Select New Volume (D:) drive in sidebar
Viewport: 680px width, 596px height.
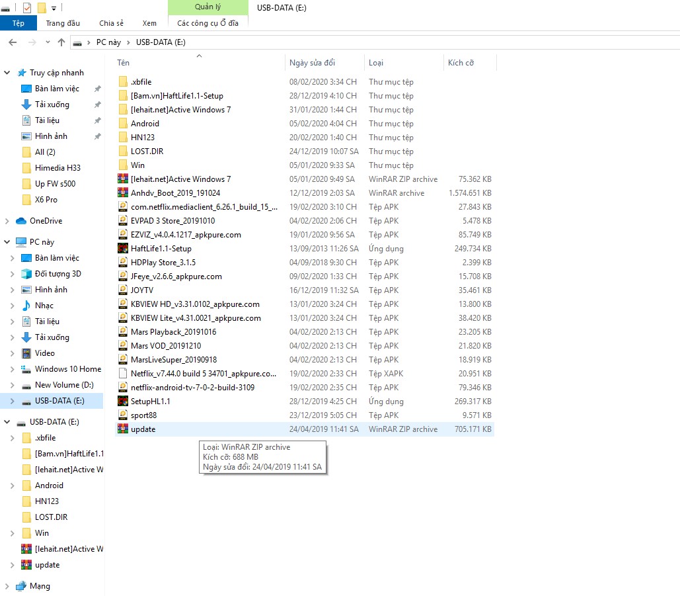pyautogui.click(x=64, y=385)
